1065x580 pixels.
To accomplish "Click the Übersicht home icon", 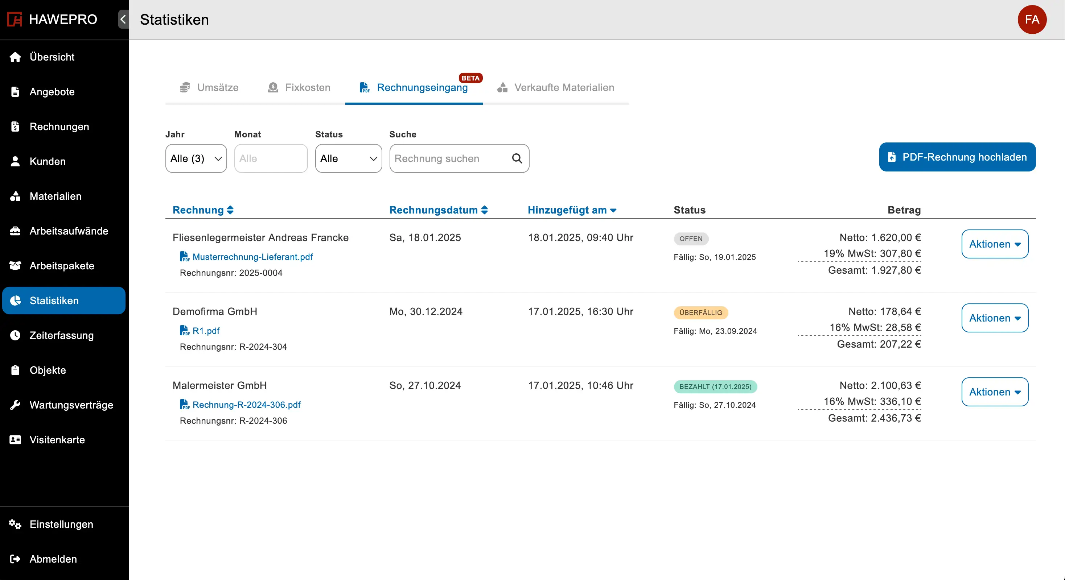I will 15,57.
